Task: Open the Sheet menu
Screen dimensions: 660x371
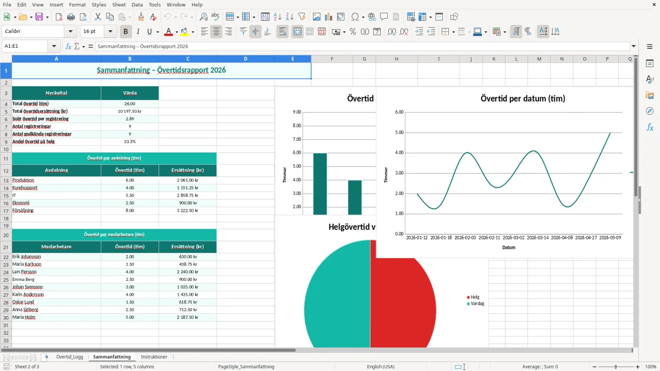Action: tap(119, 4)
